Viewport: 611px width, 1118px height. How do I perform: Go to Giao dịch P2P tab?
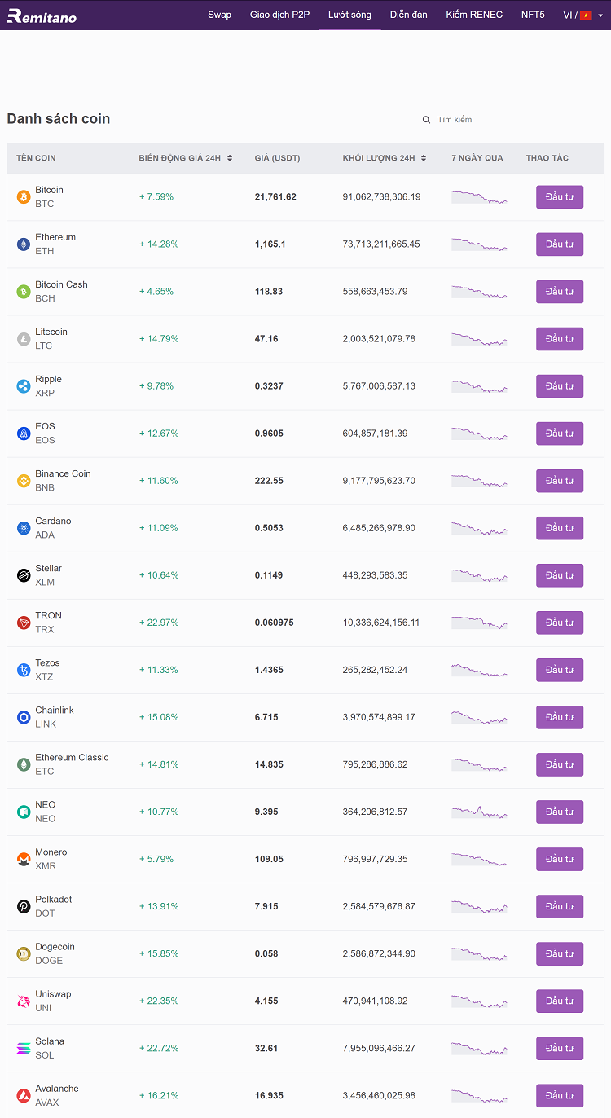pos(279,15)
